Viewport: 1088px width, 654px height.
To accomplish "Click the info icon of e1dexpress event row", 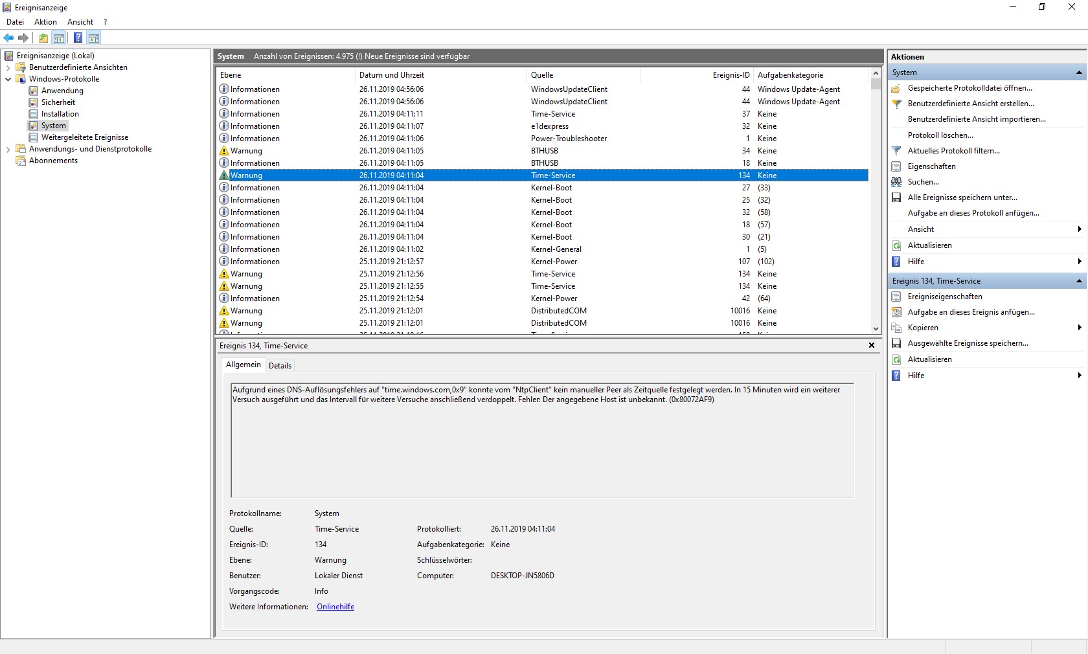I will point(224,126).
